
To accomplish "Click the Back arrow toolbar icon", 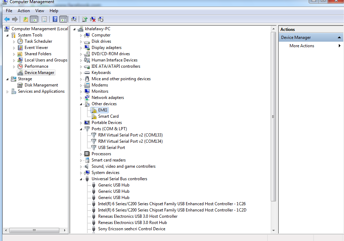I will 7,19.
